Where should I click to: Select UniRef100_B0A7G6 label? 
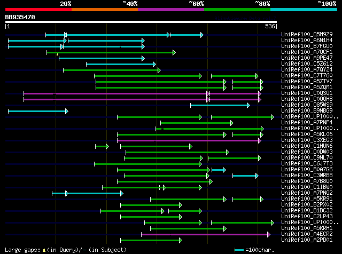307,170
